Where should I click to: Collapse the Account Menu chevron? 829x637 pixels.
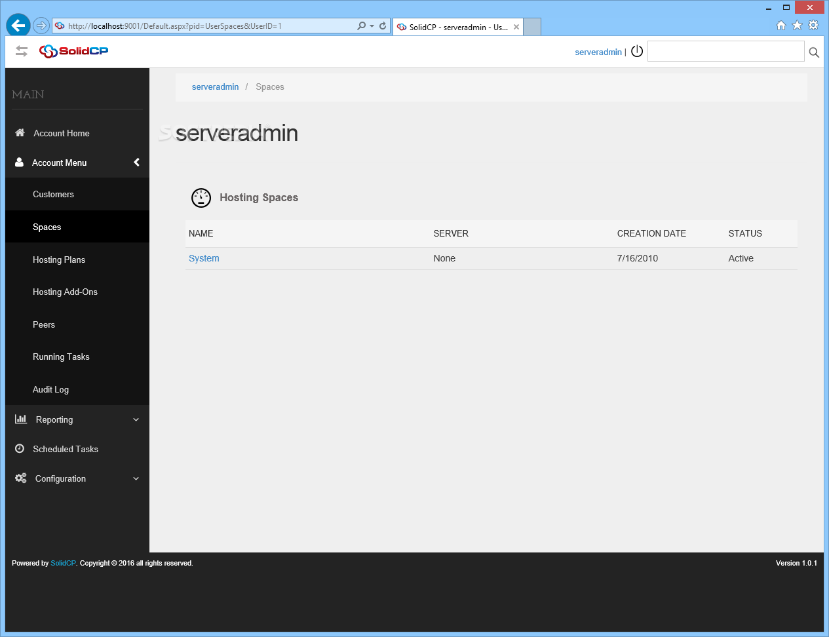(136, 162)
